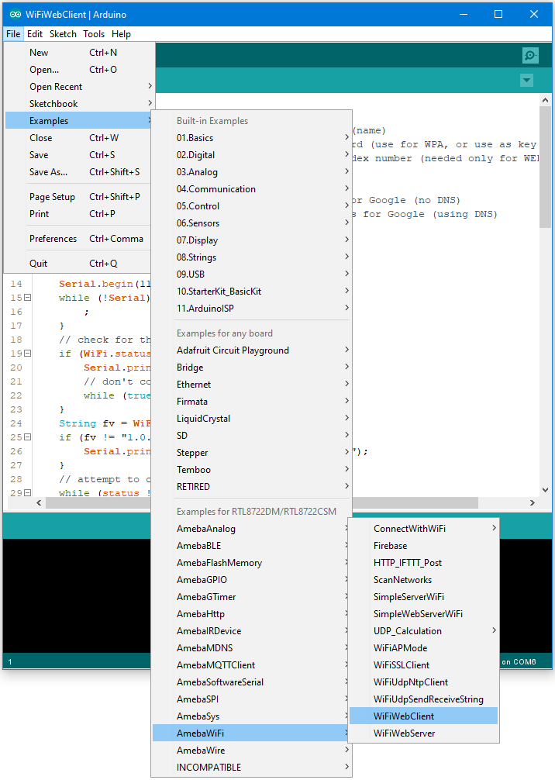
Task: Open Preferences from the File menu
Action: pyautogui.click(x=78, y=239)
